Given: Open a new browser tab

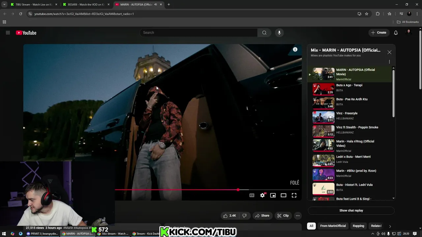Looking at the screenshot, I should [x=169, y=5].
